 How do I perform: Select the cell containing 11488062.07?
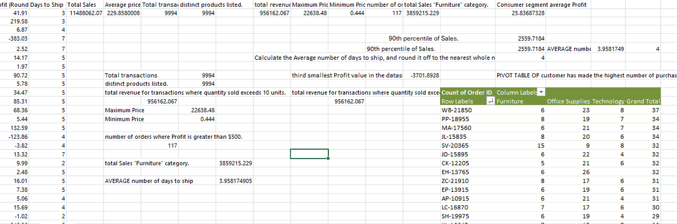tap(86, 12)
